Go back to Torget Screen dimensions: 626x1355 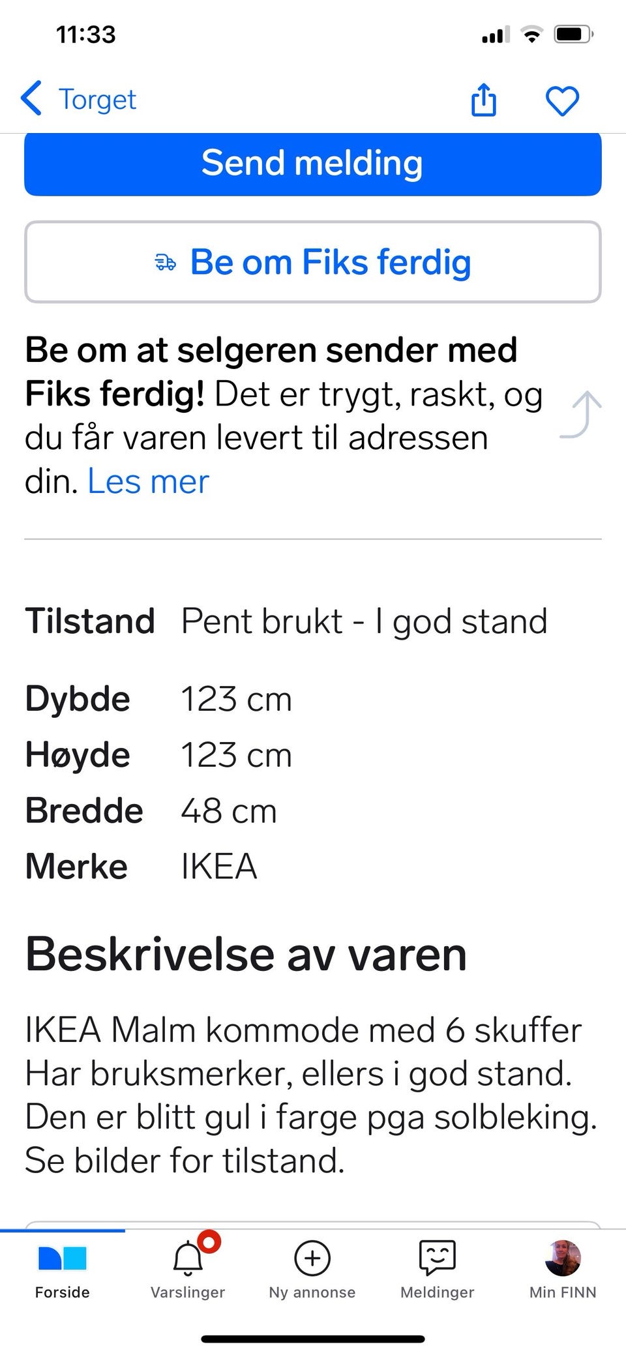pos(97,100)
